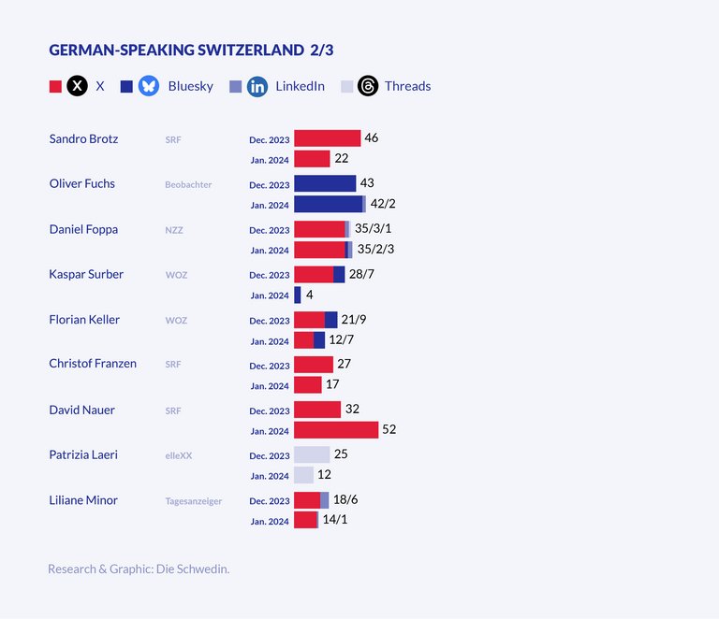Click the Tagesanzeiger outlet label
Viewport: 719px width, 619px height.
point(193,501)
